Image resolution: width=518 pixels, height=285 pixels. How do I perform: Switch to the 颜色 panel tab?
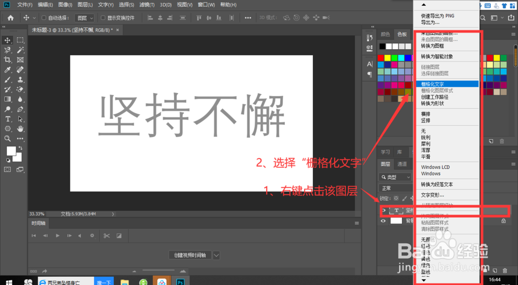[x=385, y=34]
